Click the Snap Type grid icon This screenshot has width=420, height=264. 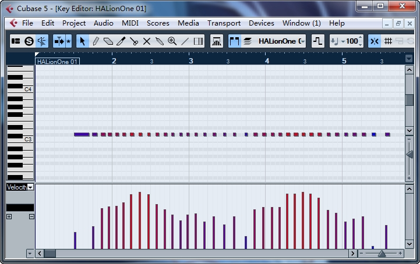pos(388,41)
